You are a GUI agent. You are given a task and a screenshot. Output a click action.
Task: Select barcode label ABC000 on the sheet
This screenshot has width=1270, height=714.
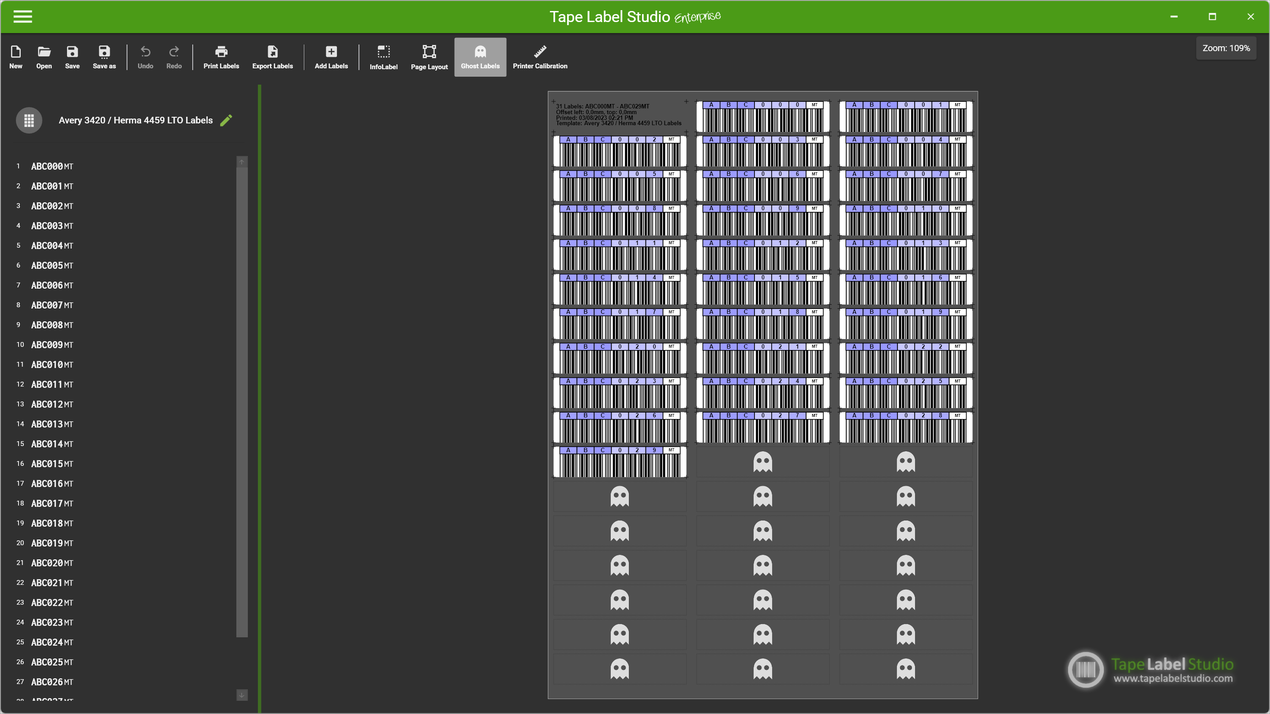(x=763, y=117)
